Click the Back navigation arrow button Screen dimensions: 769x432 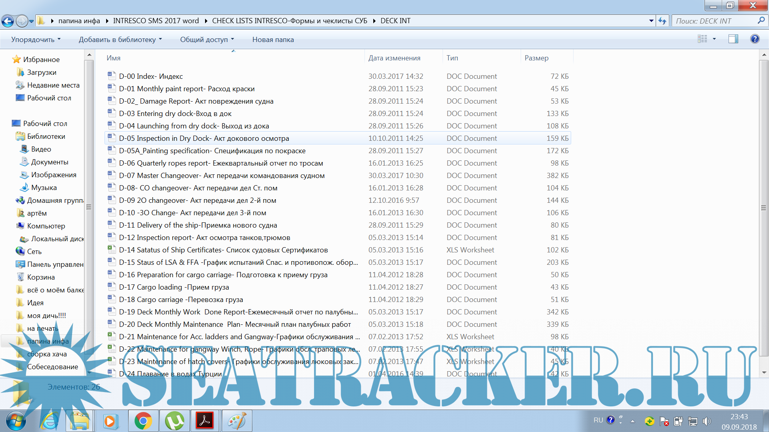point(8,21)
